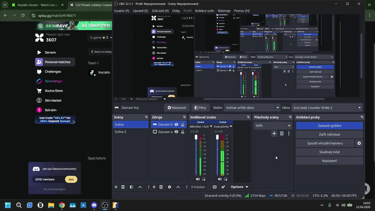Viewport: 375px width, 211px height.
Task: Open Personal matches in xplay sidebar
Action: [x=55, y=62]
